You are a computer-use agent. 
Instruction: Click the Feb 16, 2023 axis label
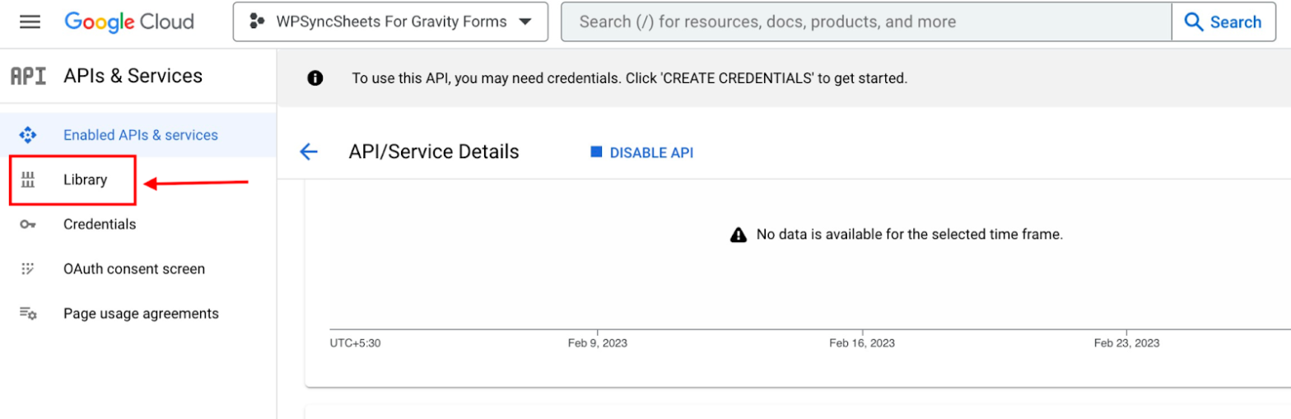point(862,342)
